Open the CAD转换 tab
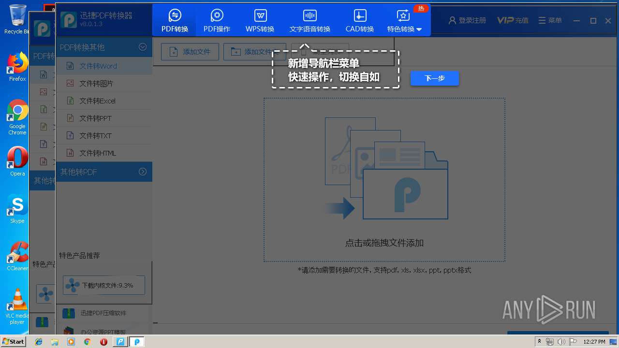This screenshot has height=348, width=619. pos(359,20)
